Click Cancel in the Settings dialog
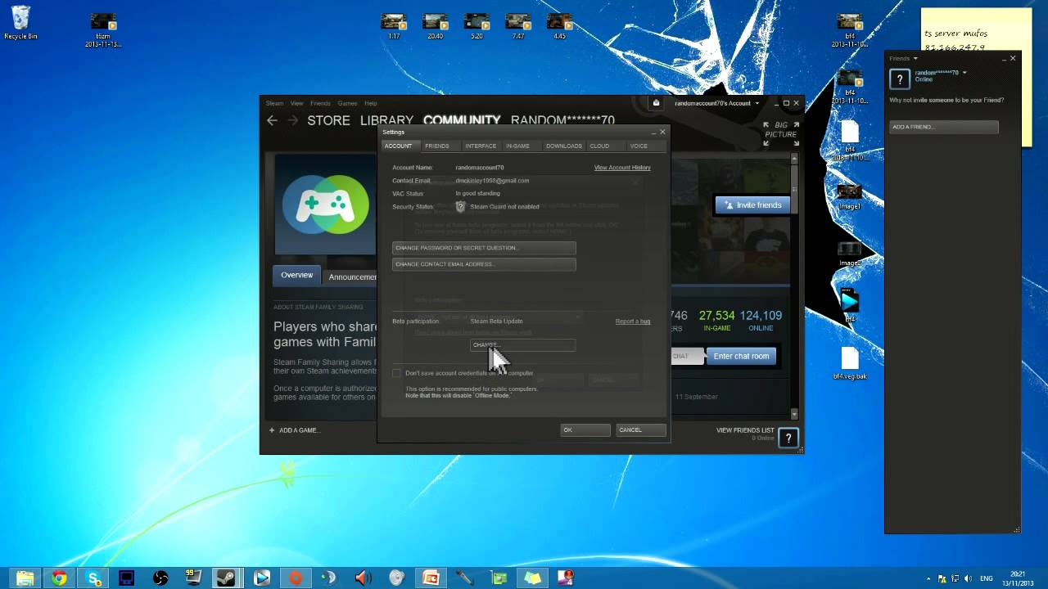Screen dimensions: 1048x589 641,429
